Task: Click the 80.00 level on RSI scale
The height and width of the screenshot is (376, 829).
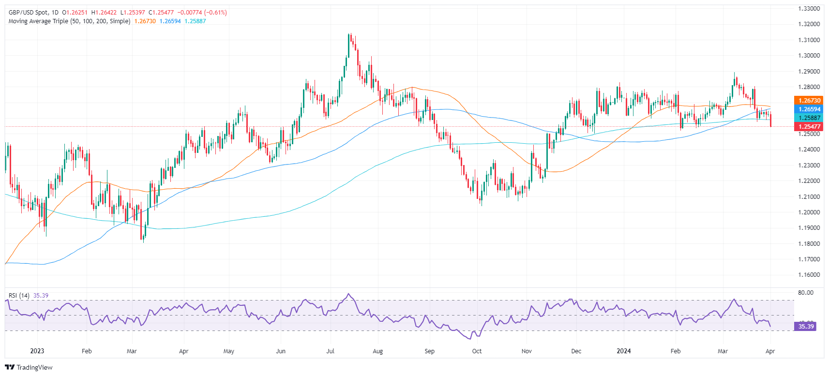Action: point(805,293)
